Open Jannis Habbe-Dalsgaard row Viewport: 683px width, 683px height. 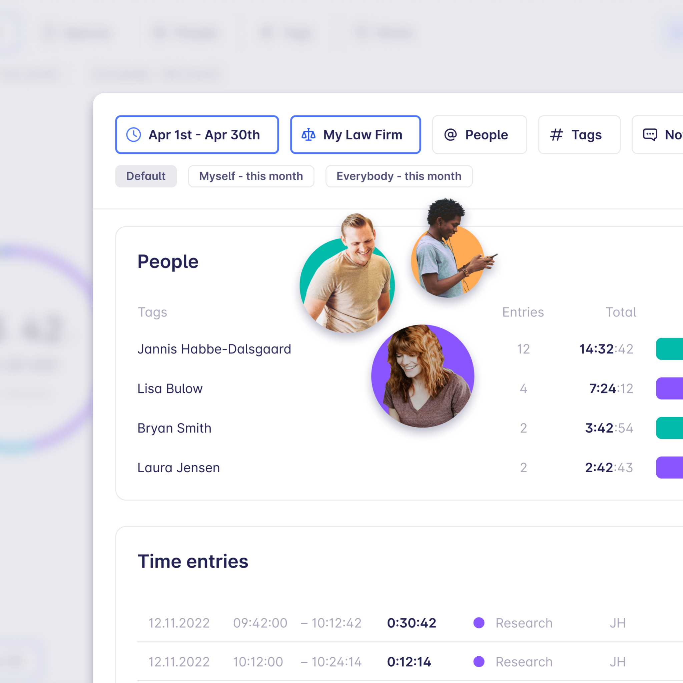[214, 349]
